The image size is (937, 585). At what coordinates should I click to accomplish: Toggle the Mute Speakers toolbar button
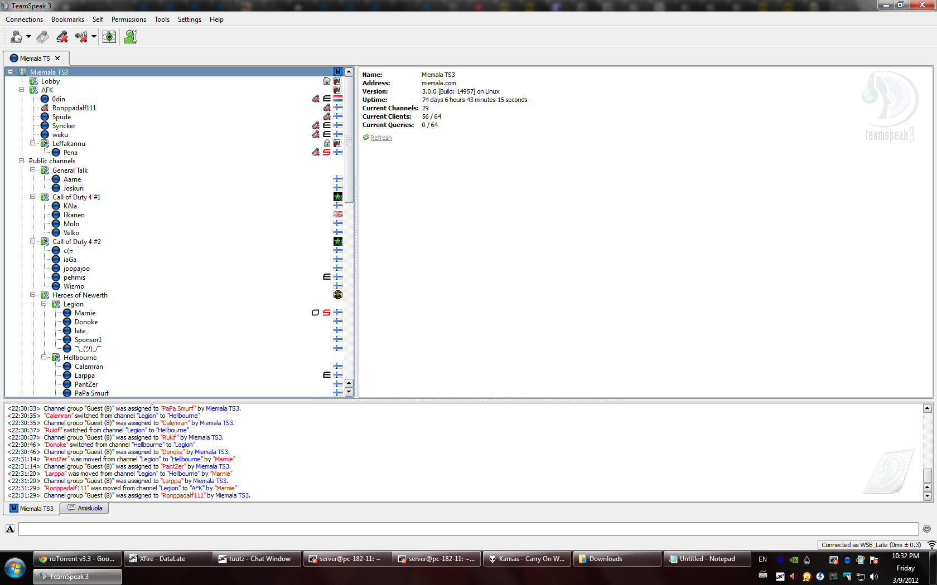point(81,37)
